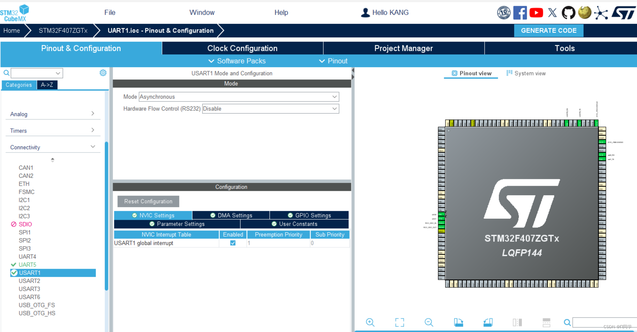Viewport: 637px width, 332px height.
Task: Expand the Software Packs menu
Action: click(237, 61)
